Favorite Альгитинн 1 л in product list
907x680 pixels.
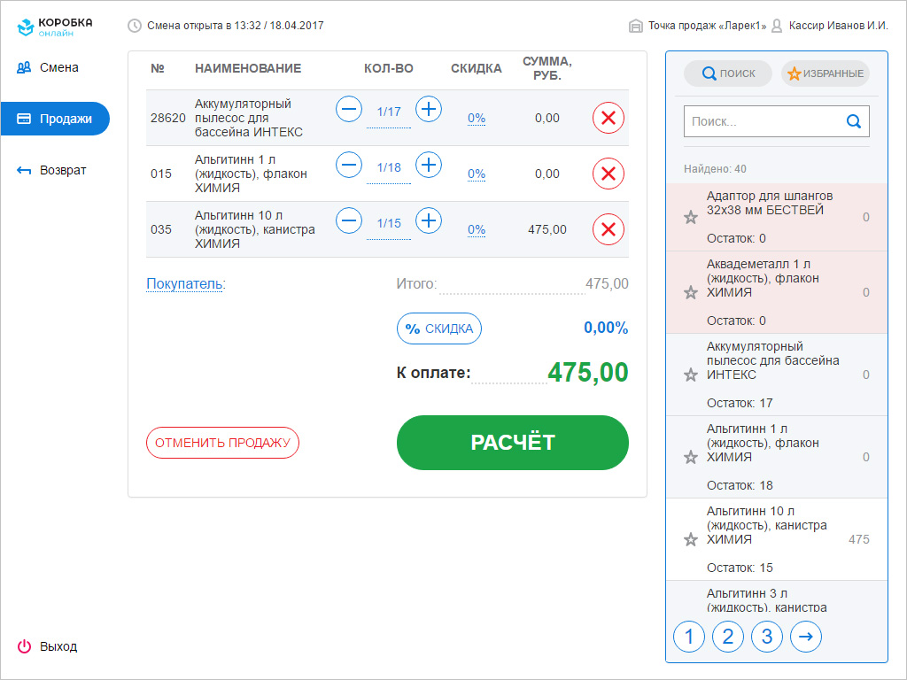[x=691, y=458]
